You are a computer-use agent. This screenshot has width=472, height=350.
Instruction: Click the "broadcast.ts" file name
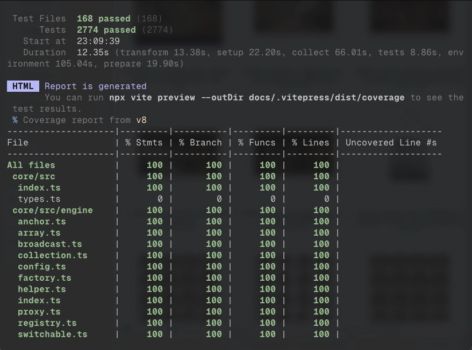click(x=50, y=244)
